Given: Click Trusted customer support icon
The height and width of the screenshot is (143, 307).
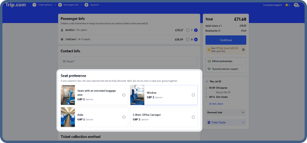Looking at the screenshot, I should click(x=209, y=69).
